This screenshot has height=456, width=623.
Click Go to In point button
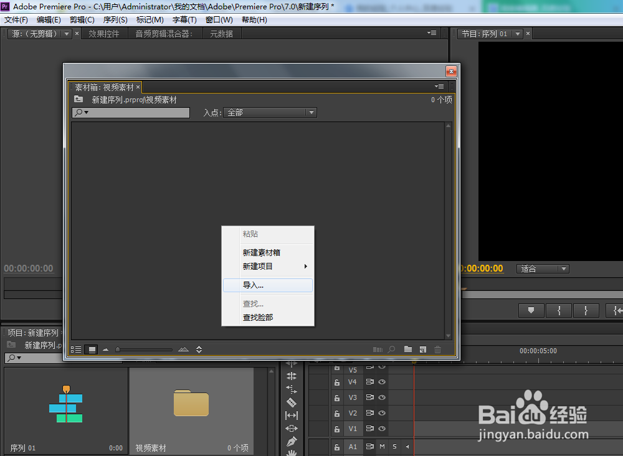click(x=615, y=310)
